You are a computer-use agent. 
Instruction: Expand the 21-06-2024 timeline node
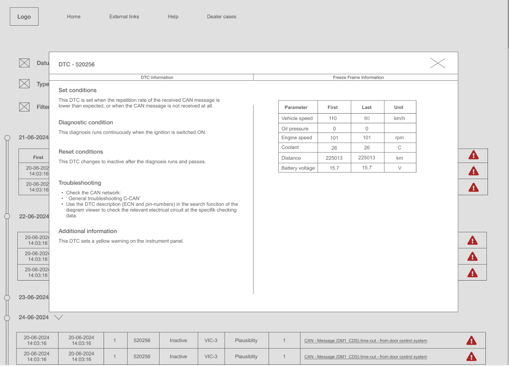tap(7, 138)
